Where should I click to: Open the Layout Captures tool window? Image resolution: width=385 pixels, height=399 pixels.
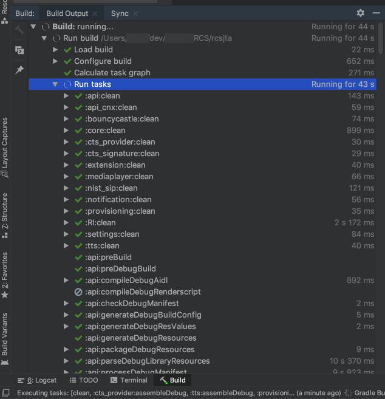(x=5, y=147)
